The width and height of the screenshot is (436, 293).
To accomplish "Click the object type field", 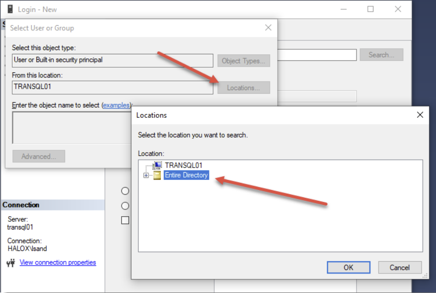I will coord(113,60).
